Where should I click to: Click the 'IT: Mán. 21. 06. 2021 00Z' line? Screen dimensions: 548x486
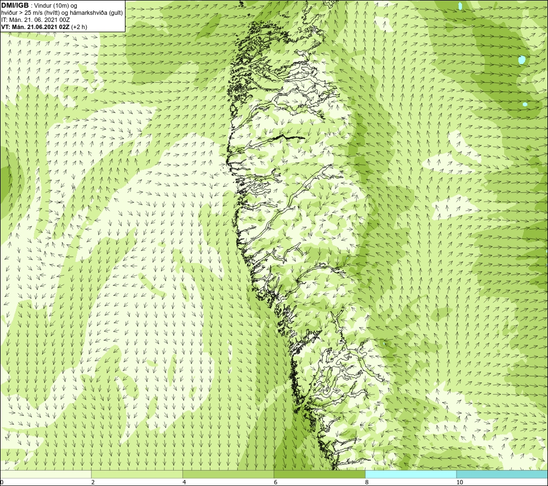35,20
